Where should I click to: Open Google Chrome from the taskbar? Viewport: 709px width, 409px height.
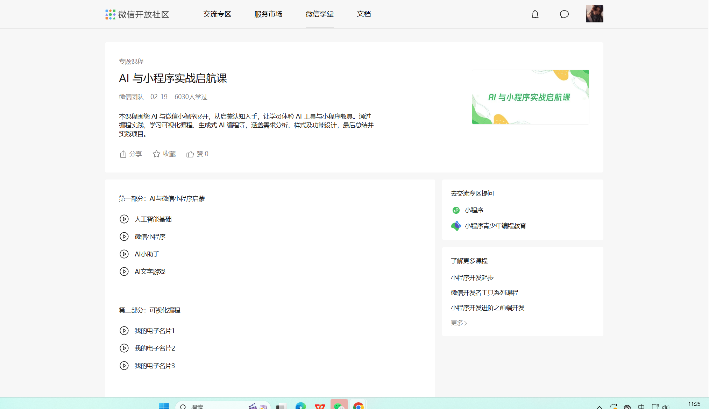[358, 405]
